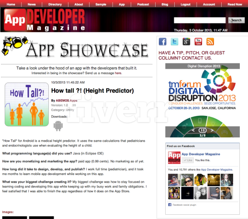The image size is (248, 219).
Task: Click the 'Find us on Facebook' header
Action: pyautogui.click(x=180, y=146)
